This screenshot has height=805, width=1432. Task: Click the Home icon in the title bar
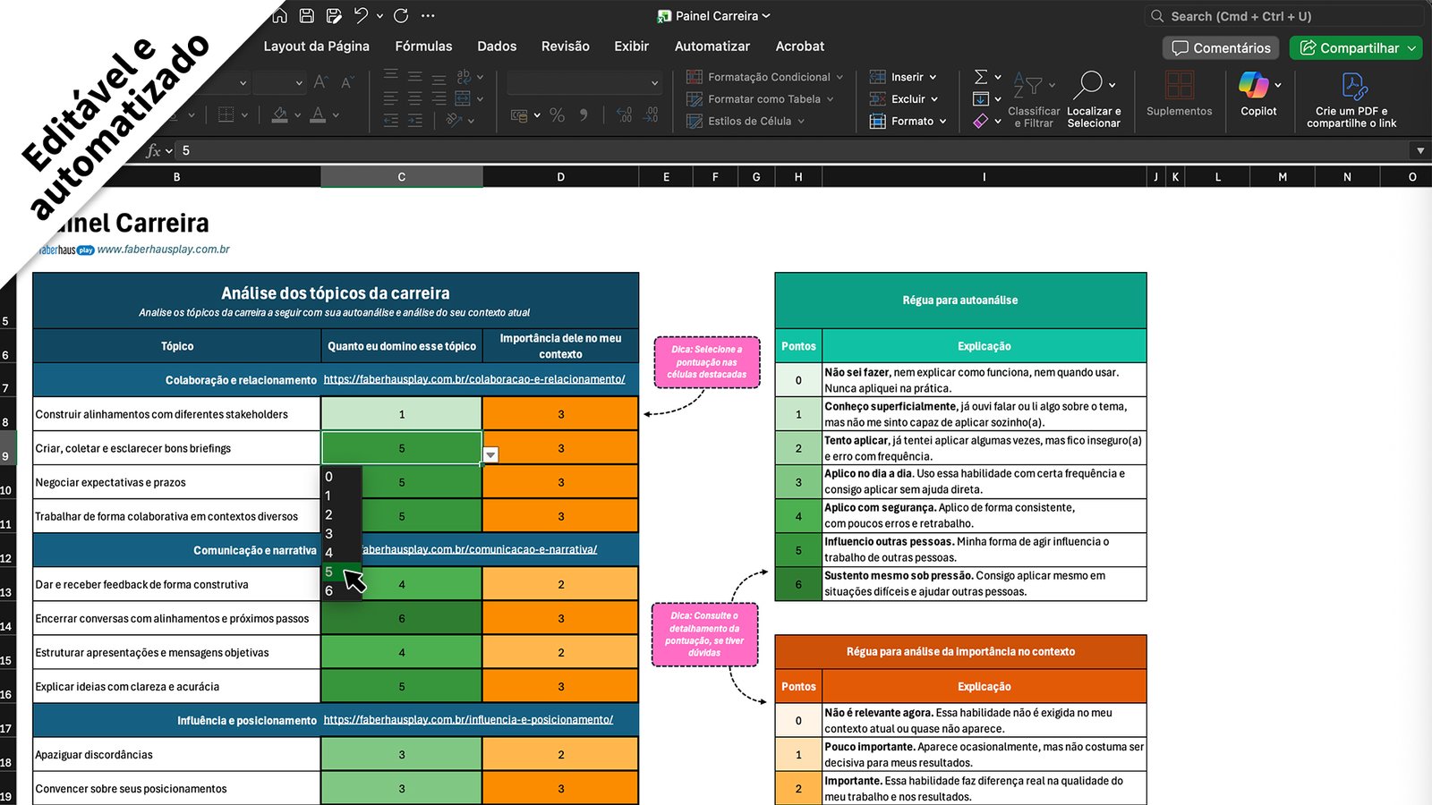tap(280, 15)
